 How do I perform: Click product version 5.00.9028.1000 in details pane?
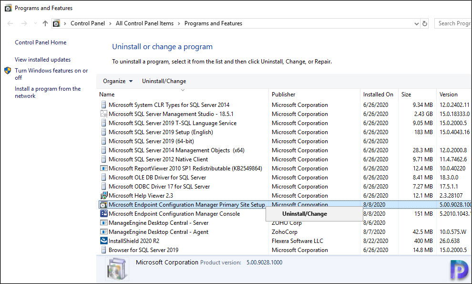[x=264, y=263]
